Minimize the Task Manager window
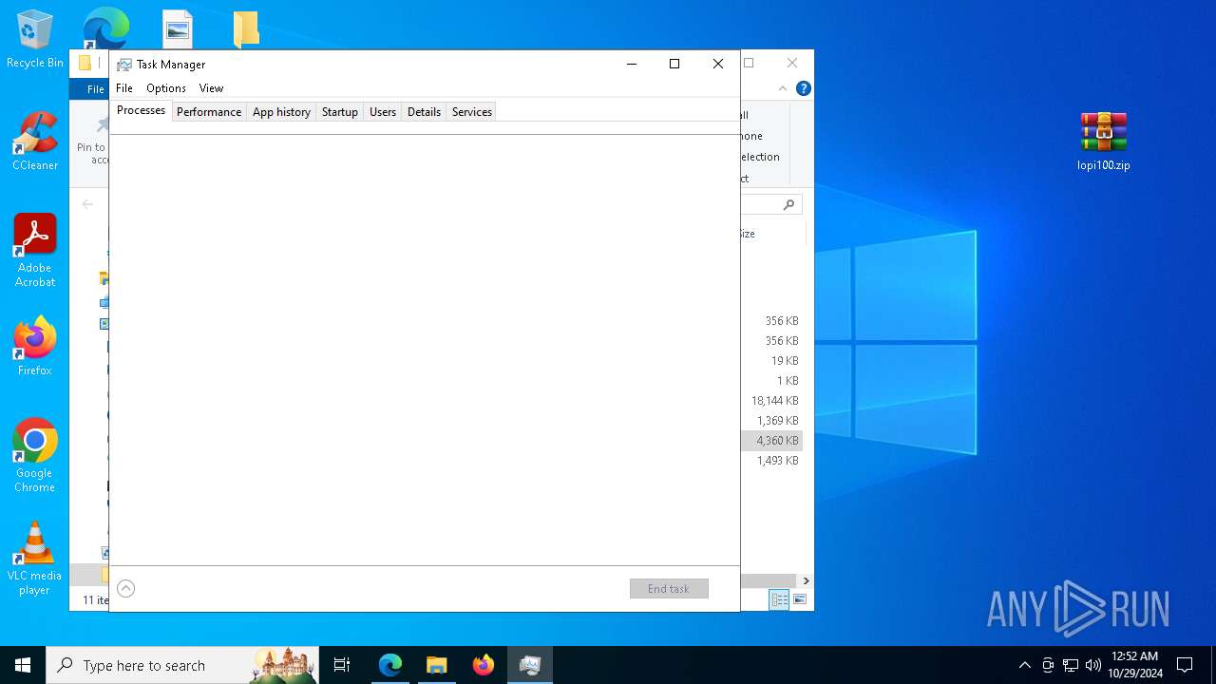 pyautogui.click(x=632, y=64)
